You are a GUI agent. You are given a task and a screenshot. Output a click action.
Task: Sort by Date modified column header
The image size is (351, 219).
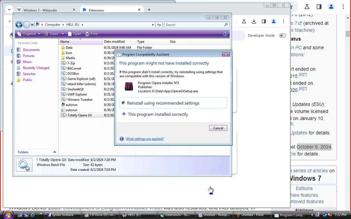tap(119, 42)
